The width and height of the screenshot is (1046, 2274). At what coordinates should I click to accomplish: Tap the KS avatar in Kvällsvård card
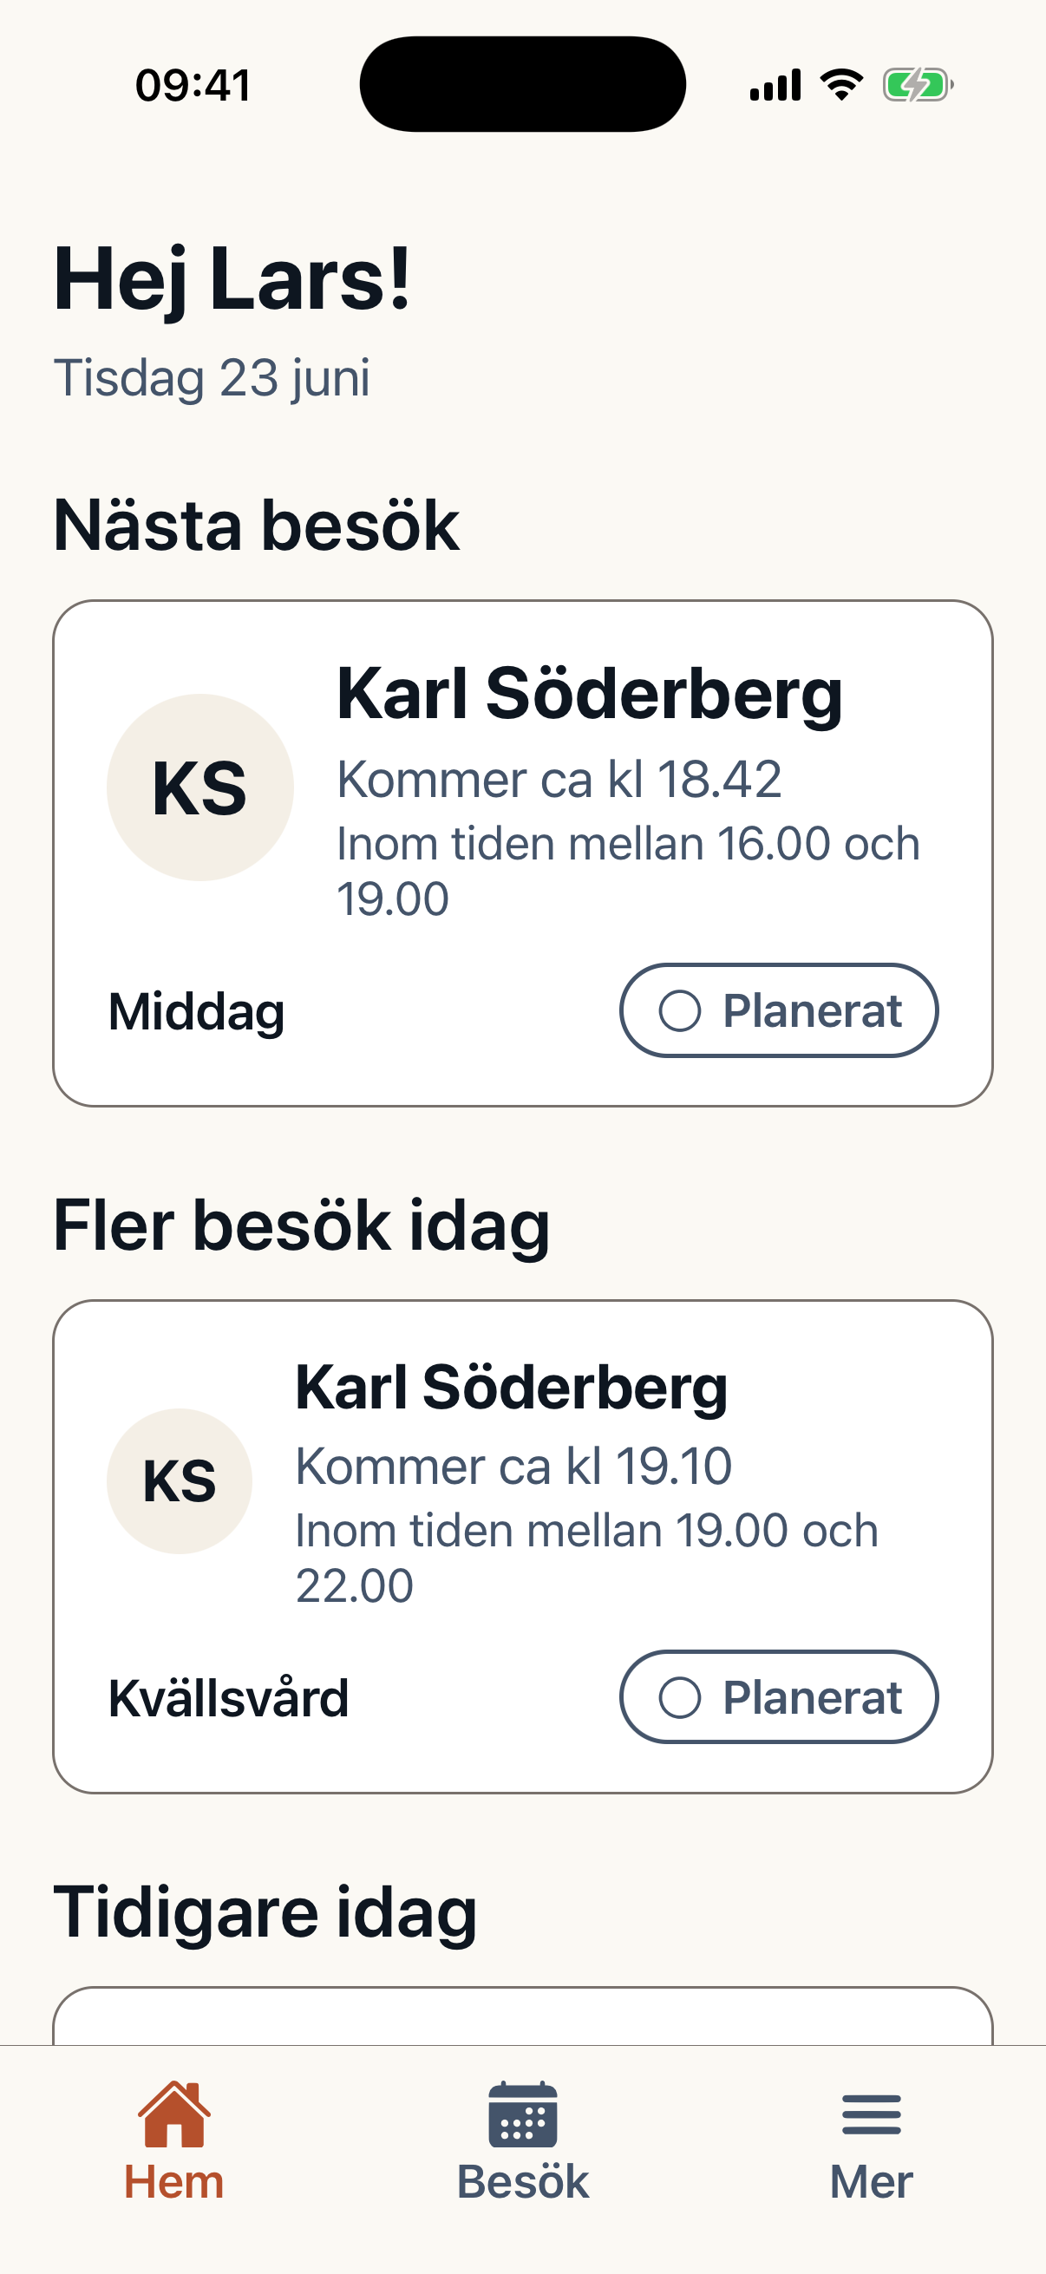[180, 1481]
